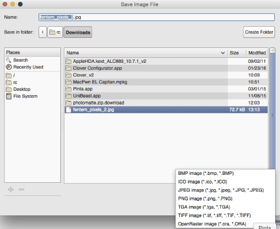Select fentem_pixels_2.jpg file row
Screen dimensions: 280x229
pyautogui.click(x=166, y=110)
